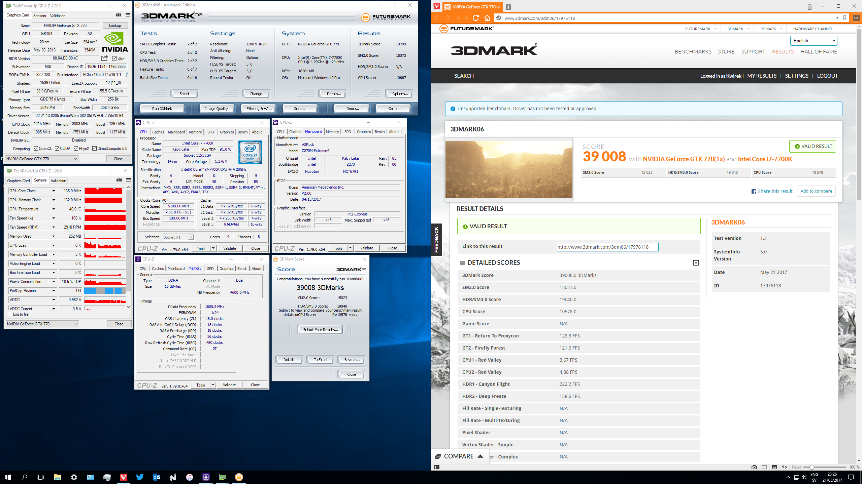Open GPU selector dropdown in Sensors window
Viewport: 862px width, 484px height.
point(42,324)
